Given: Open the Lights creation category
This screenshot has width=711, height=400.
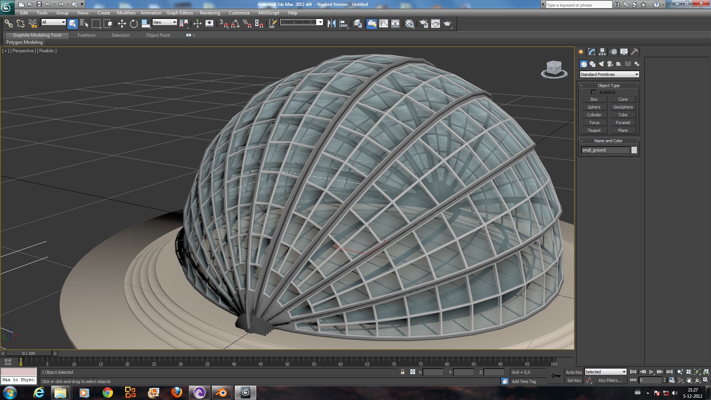Looking at the screenshot, I should [601, 64].
